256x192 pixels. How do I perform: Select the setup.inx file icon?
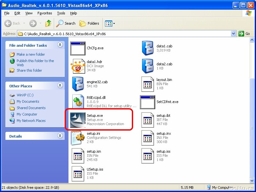pyautogui.click(x=148, y=138)
